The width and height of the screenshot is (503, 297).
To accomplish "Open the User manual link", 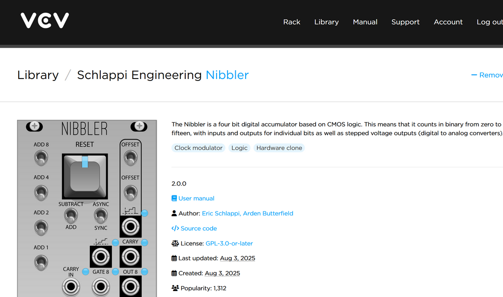I will point(196,198).
